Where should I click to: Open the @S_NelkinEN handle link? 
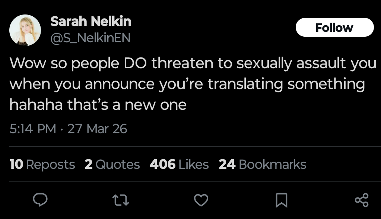click(x=90, y=38)
